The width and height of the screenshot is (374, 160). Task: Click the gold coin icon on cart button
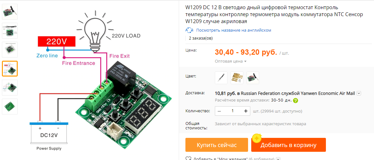point(257,138)
